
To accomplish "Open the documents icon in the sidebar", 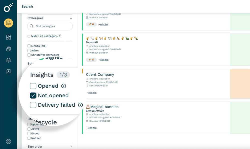I will [x=8, y=49].
